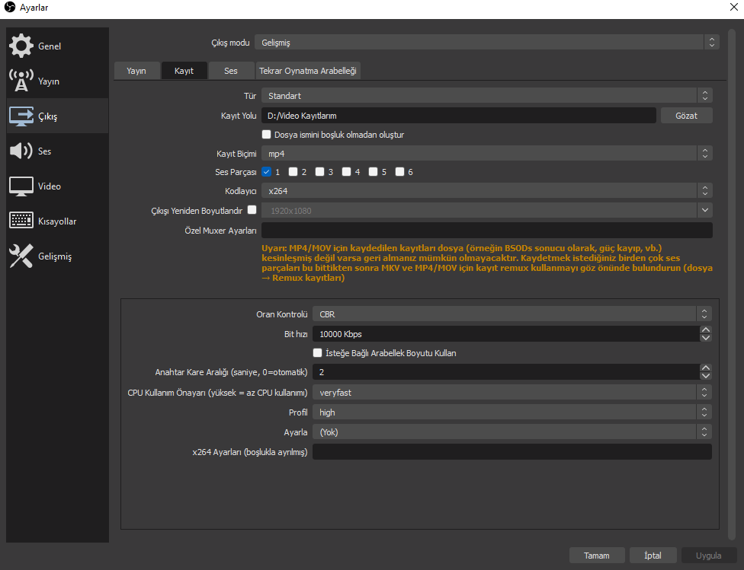
Task: Enable audio track 2 checkbox
Action: click(x=293, y=171)
